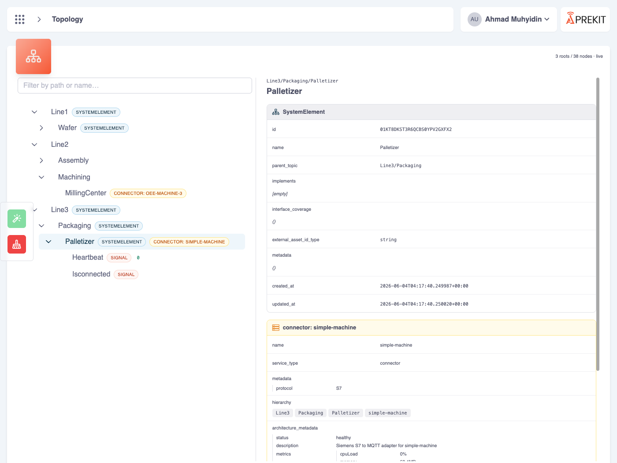This screenshot has height=463, width=617.
Task: Click the Line3 hierarchy chip
Action: click(282, 413)
